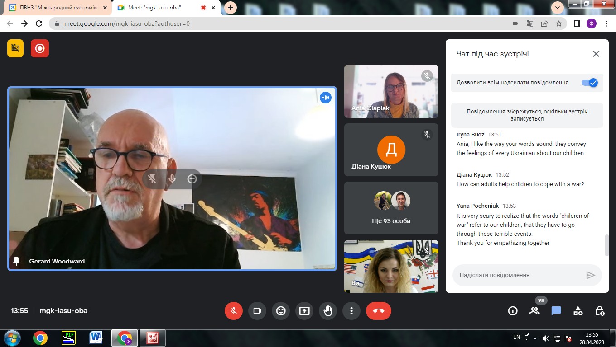Open a new browser tab with plus button
The height and width of the screenshot is (347, 616).
(x=231, y=8)
